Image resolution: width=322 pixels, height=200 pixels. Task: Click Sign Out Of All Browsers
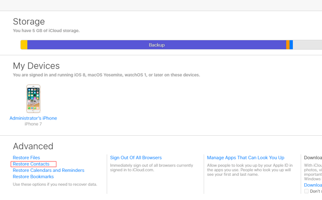[x=136, y=158]
